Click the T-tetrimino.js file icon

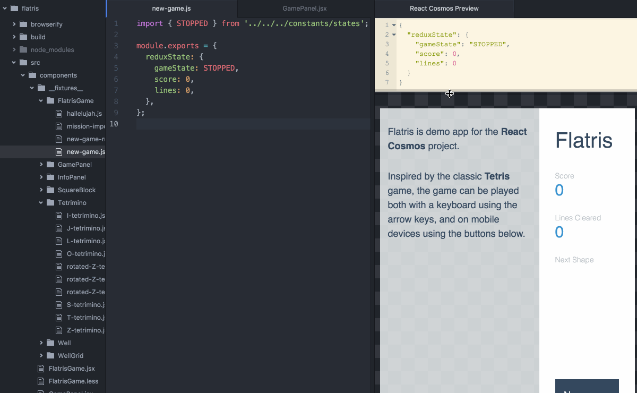pyautogui.click(x=59, y=318)
